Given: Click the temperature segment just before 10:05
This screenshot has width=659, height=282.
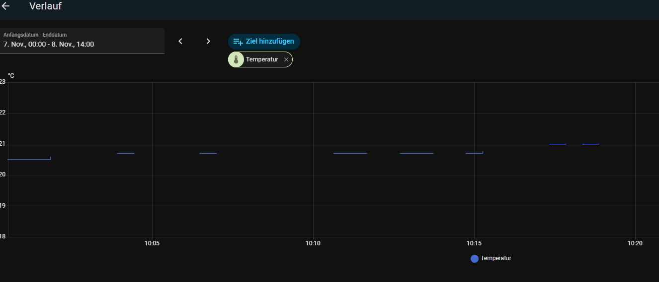Looking at the screenshot, I should point(125,154).
